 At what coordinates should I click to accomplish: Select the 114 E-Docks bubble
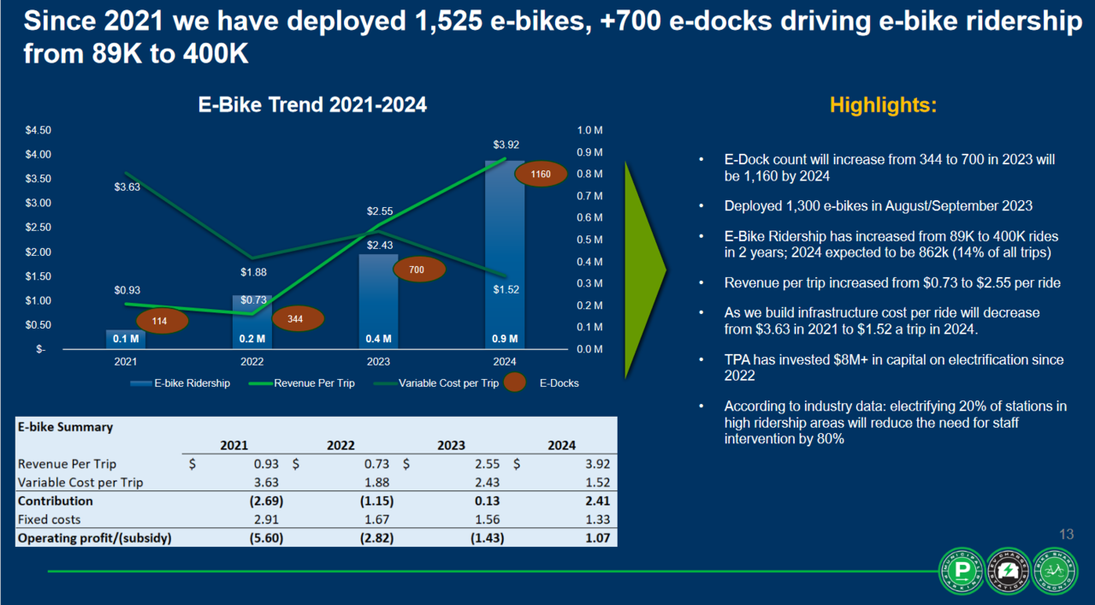tap(163, 321)
